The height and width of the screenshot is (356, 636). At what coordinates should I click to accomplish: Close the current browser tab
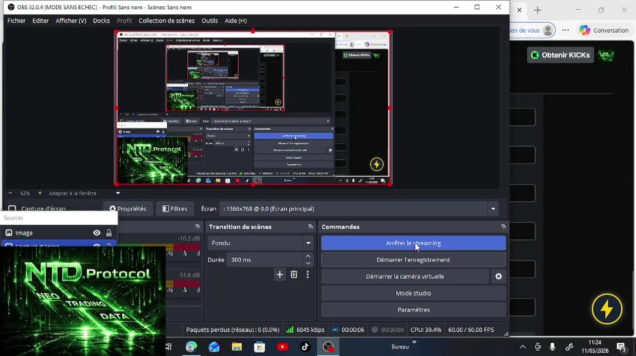[519, 10]
